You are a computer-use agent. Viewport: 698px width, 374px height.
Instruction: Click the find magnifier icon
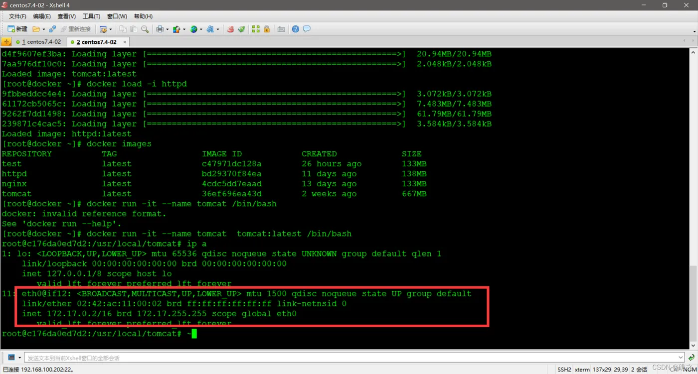click(145, 29)
